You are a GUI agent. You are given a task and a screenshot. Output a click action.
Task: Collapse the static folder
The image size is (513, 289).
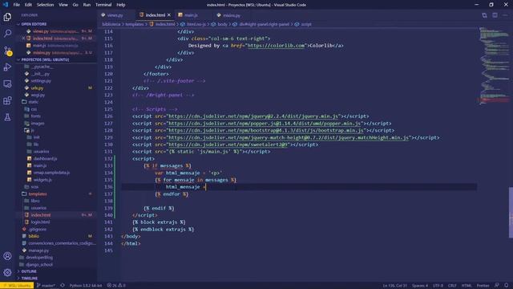coord(33,102)
